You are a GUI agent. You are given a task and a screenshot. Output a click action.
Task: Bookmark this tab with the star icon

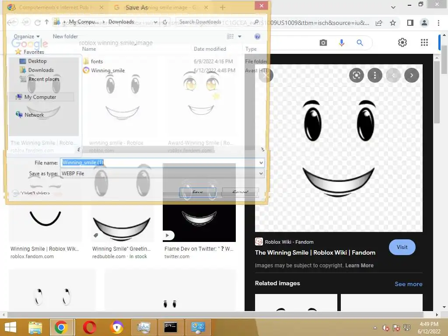pos(393,23)
